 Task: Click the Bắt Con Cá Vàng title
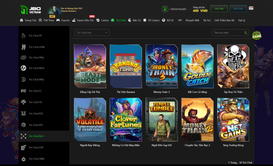198,92
